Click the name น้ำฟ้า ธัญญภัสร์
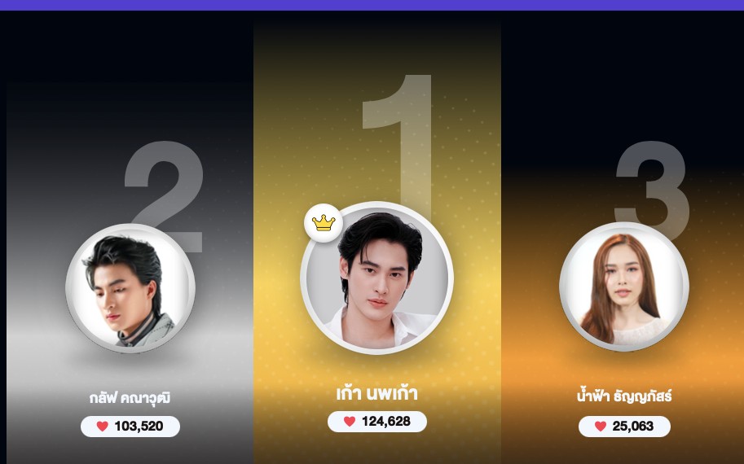Screen dimensions: 744x464 624,396
